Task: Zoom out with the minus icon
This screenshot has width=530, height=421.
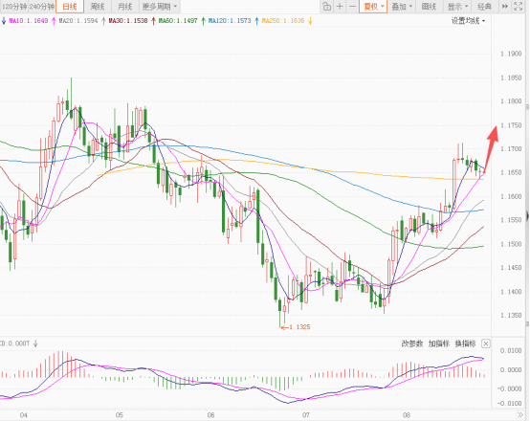Action: [352, 7]
